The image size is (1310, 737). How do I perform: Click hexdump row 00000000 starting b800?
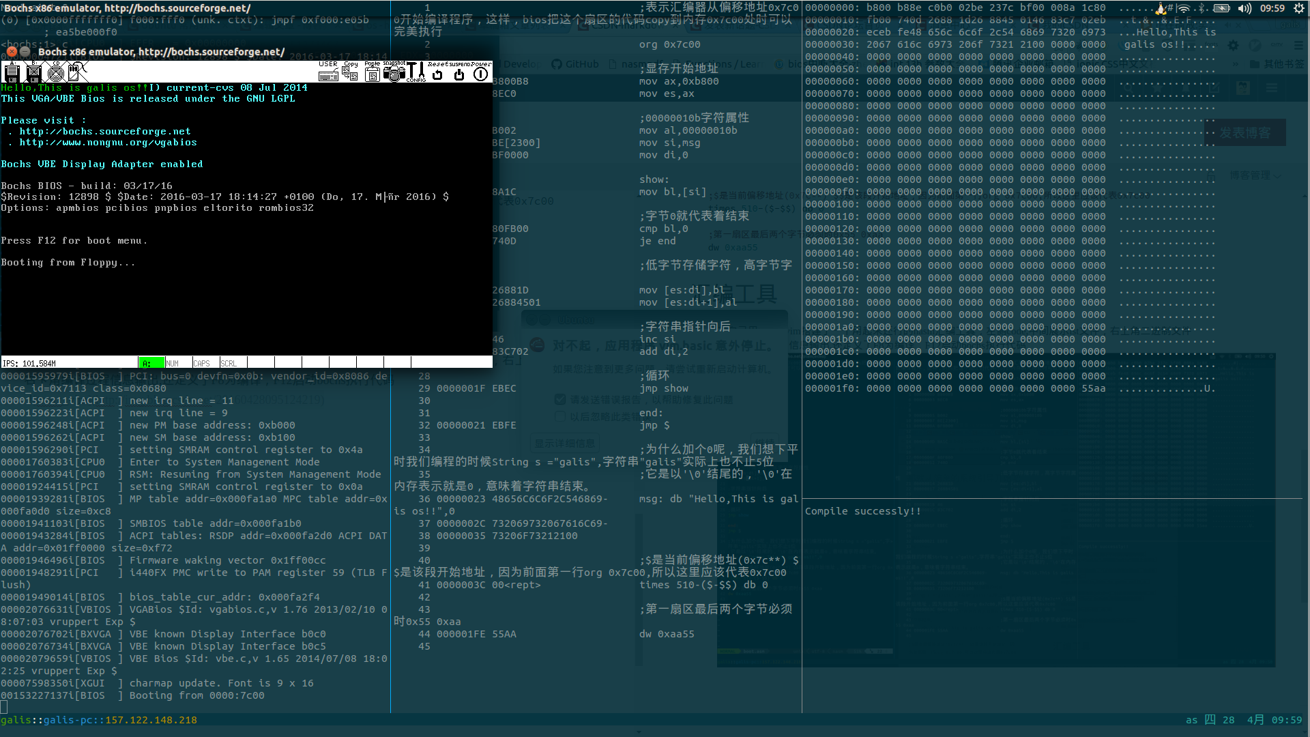pyautogui.click(x=1010, y=8)
